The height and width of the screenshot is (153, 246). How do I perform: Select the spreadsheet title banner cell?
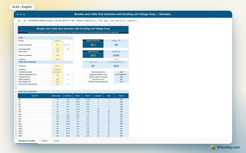coord(73,29)
